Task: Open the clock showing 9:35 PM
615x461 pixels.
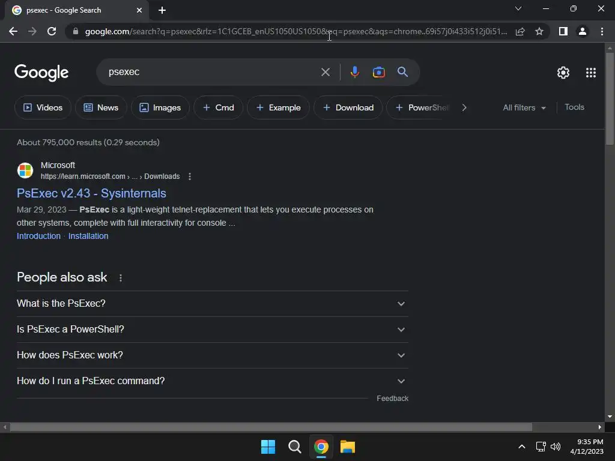Action: [x=587, y=447]
